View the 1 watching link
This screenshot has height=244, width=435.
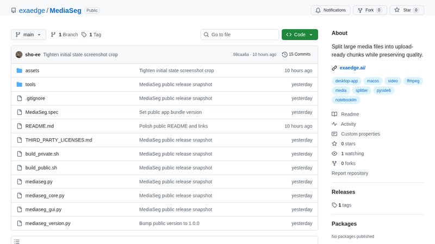tap(348, 153)
